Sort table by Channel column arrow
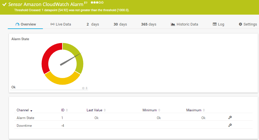 31,110
